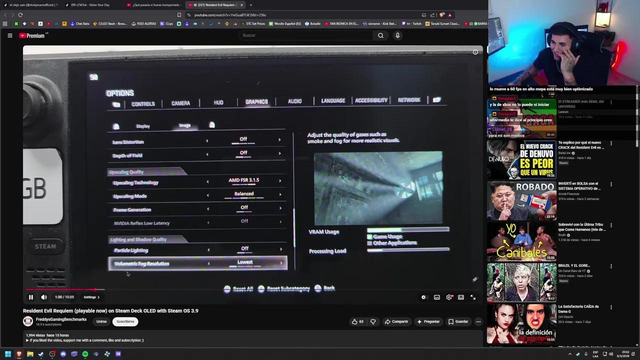Open video info card icon
The height and width of the screenshot is (360, 640).
point(475,52)
